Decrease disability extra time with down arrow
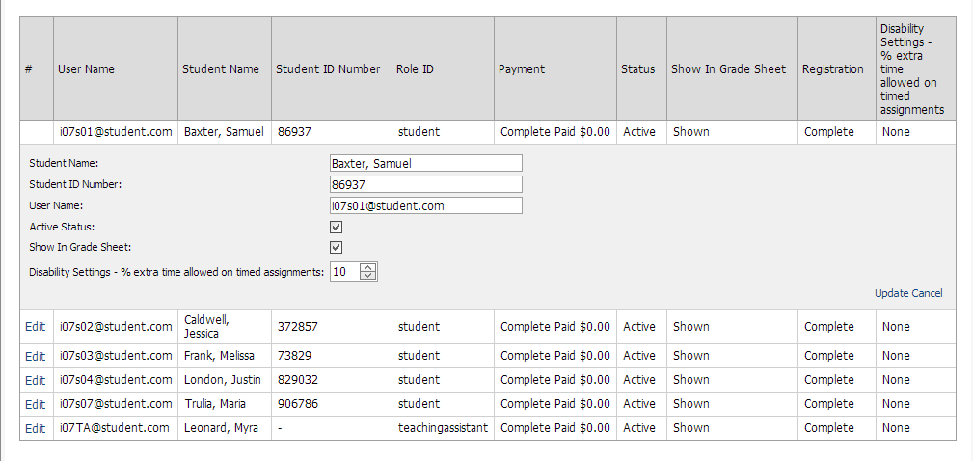Image resolution: width=973 pixels, height=461 pixels. point(368,276)
